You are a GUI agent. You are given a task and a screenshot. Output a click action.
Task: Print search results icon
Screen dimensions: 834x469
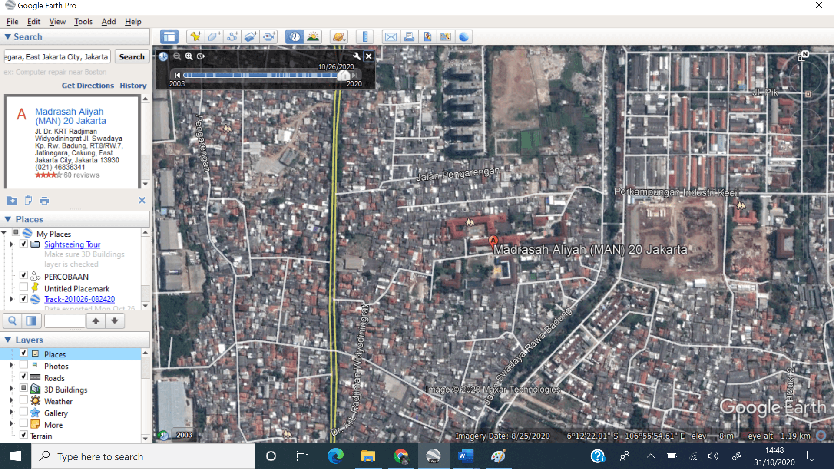44,201
